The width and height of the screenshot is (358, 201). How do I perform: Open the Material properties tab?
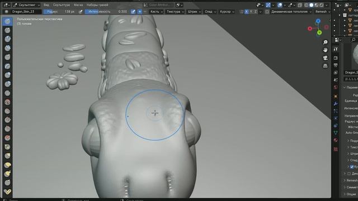point(336,140)
